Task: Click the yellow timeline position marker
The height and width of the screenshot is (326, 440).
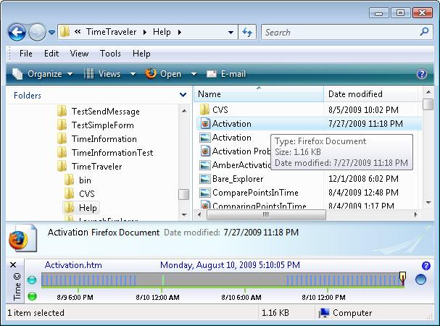Action: (403, 277)
